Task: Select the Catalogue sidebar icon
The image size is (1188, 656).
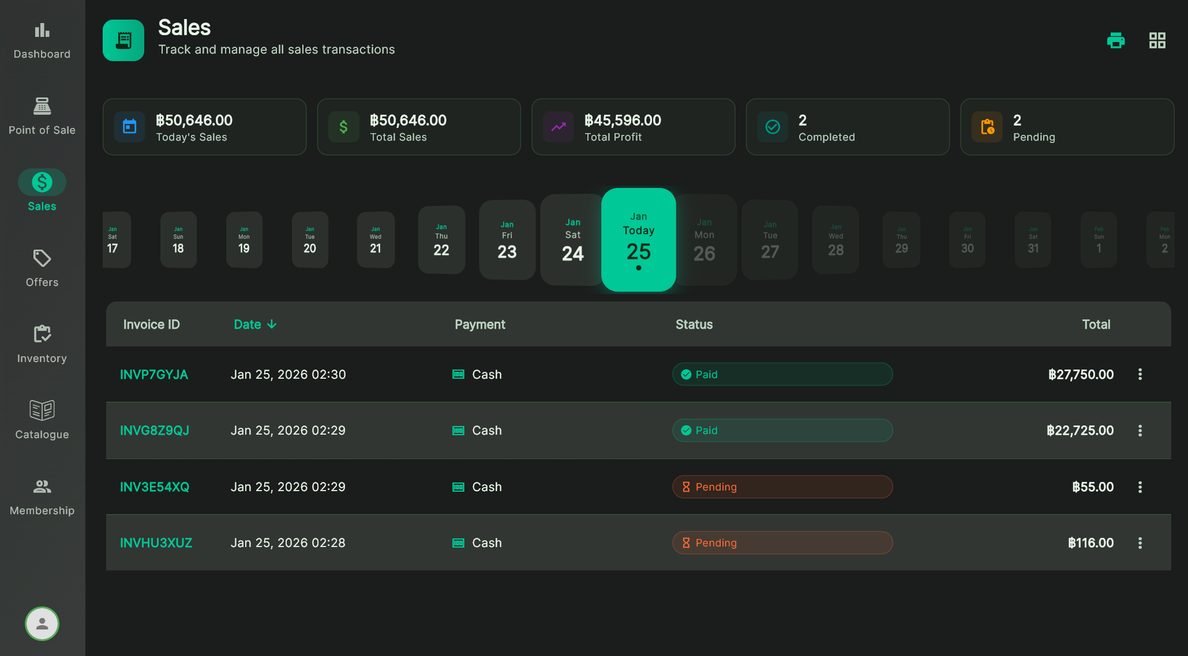Action: click(x=42, y=419)
